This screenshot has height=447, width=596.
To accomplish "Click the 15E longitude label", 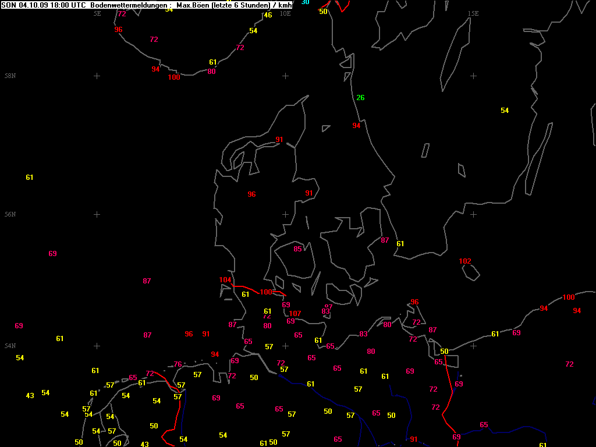I will tap(473, 13).
